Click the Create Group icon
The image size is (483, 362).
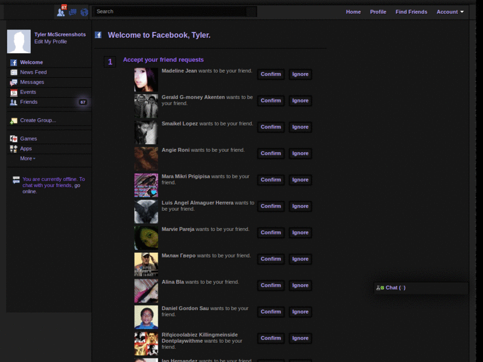[x=13, y=121]
